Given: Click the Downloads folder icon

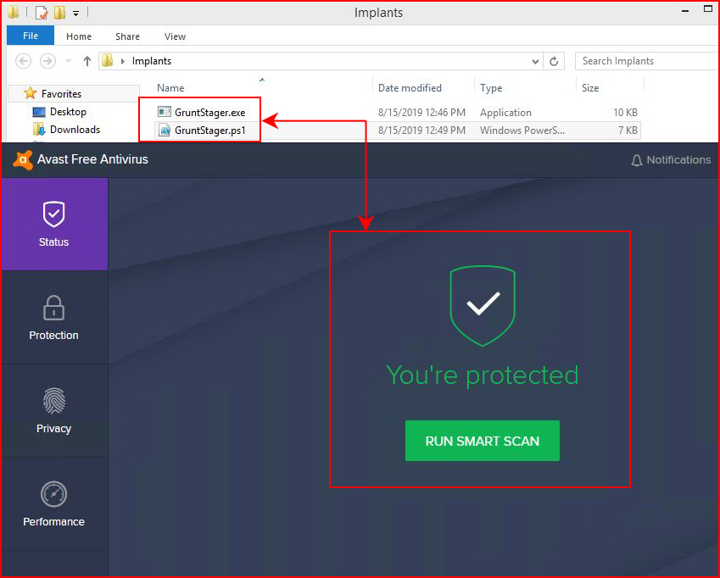Looking at the screenshot, I should [39, 130].
